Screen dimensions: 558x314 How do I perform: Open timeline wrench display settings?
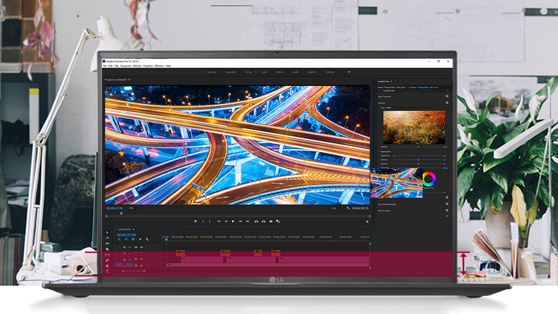[147, 239]
